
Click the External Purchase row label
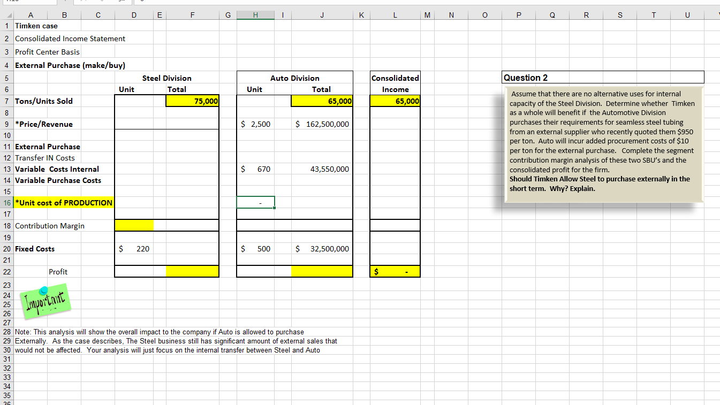[48, 147]
